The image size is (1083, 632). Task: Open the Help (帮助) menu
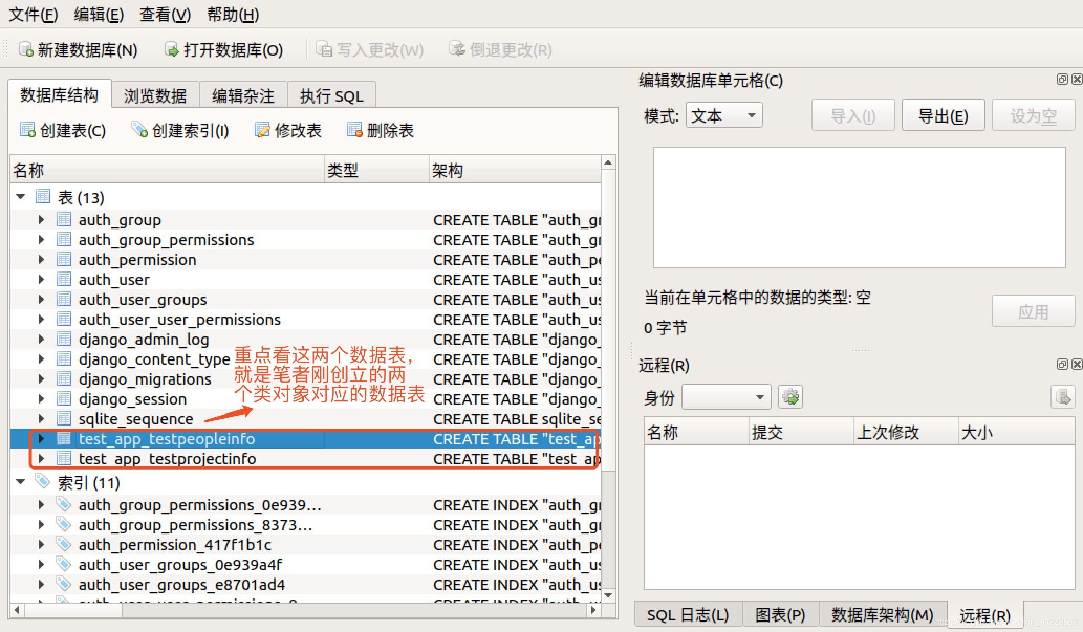tap(233, 14)
